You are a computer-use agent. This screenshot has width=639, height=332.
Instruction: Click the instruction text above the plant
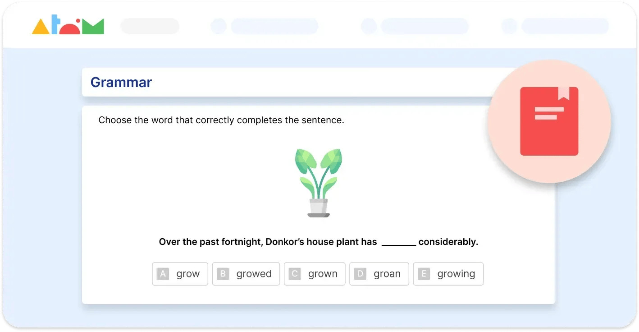click(x=221, y=120)
